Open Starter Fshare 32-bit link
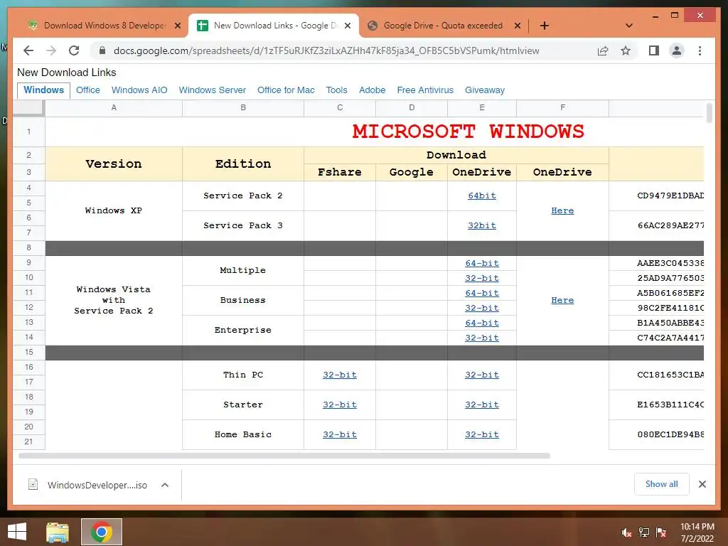Viewport: 728px width, 546px height. point(339,405)
